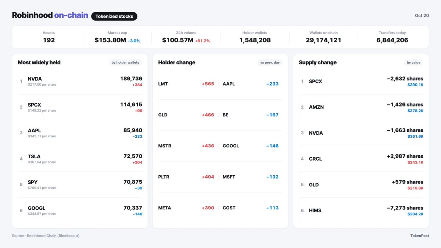Click the Tokenized stocks pill

(114, 16)
